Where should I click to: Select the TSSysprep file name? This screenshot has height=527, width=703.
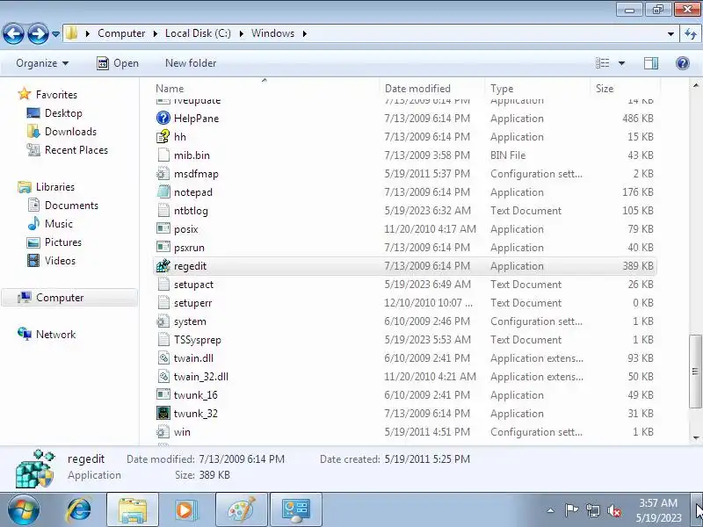pyautogui.click(x=197, y=340)
